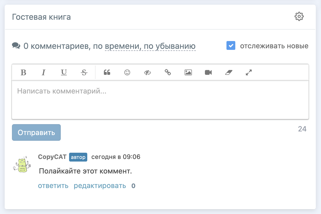The height and width of the screenshot is (214, 321).
Task: Insert an image into comment
Action: click(188, 72)
